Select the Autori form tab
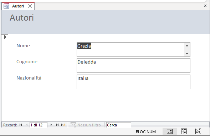Screen dimensions: 210x136 click(18, 6)
